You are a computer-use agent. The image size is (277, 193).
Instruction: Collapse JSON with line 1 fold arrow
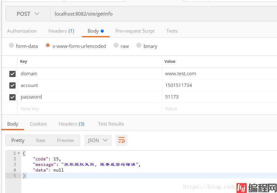[x=19, y=153]
